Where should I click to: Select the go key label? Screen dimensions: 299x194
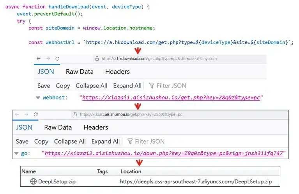26,153
